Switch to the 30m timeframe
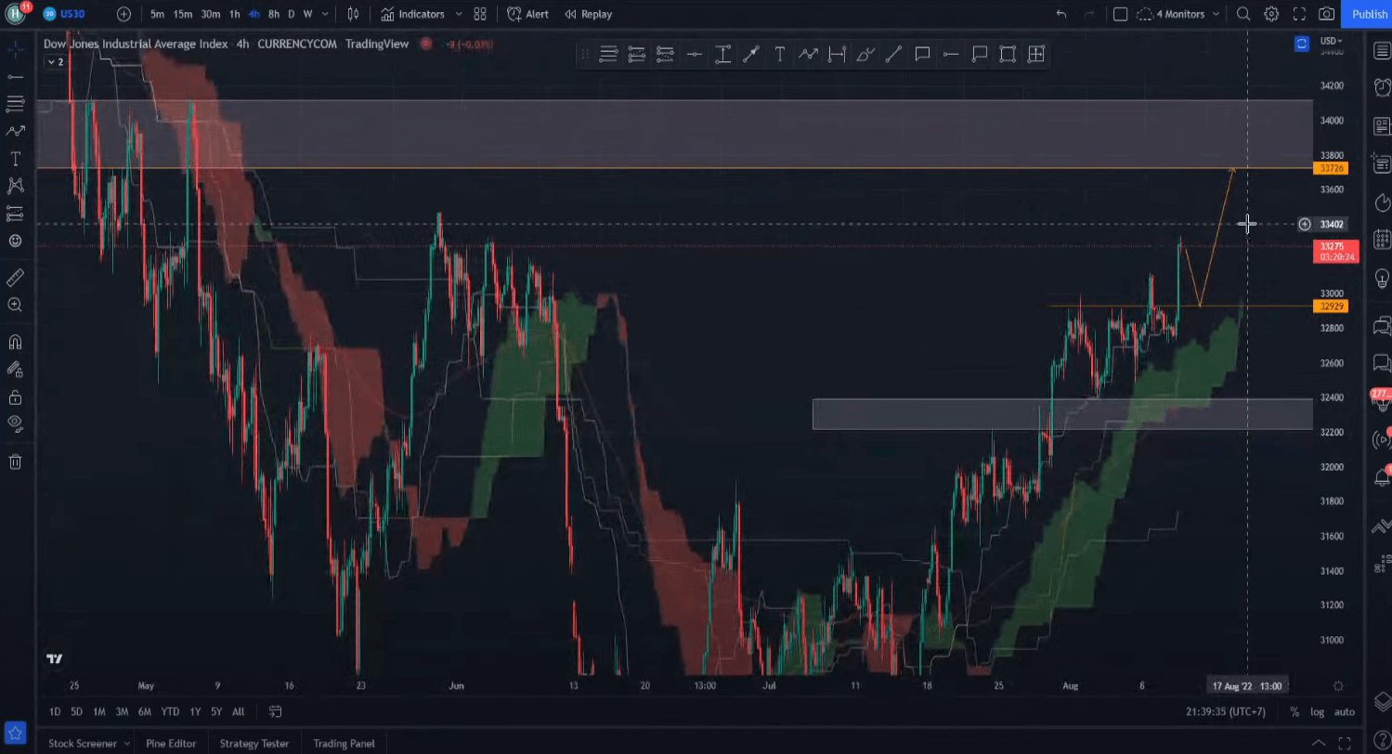The image size is (1392, 754). click(x=211, y=14)
